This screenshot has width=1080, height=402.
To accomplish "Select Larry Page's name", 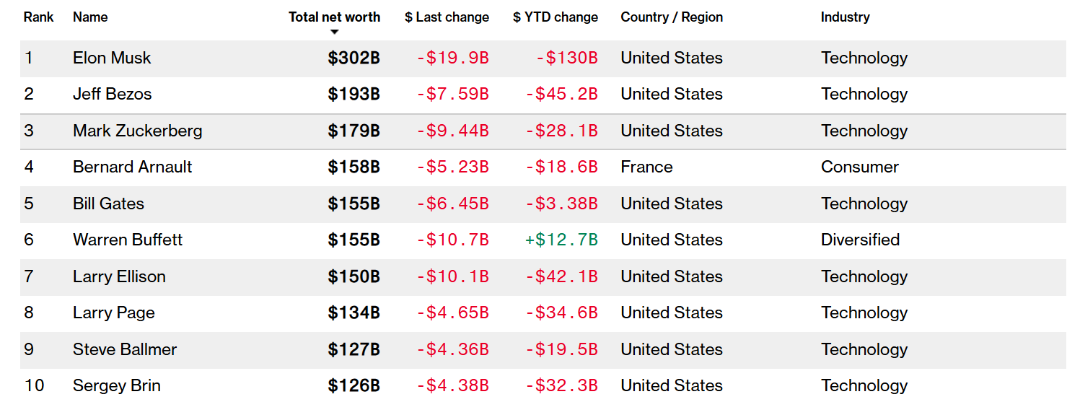I will click(x=113, y=313).
